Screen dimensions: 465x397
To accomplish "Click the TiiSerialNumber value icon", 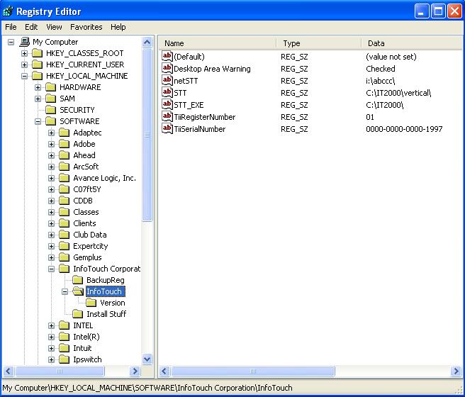I will point(167,128).
